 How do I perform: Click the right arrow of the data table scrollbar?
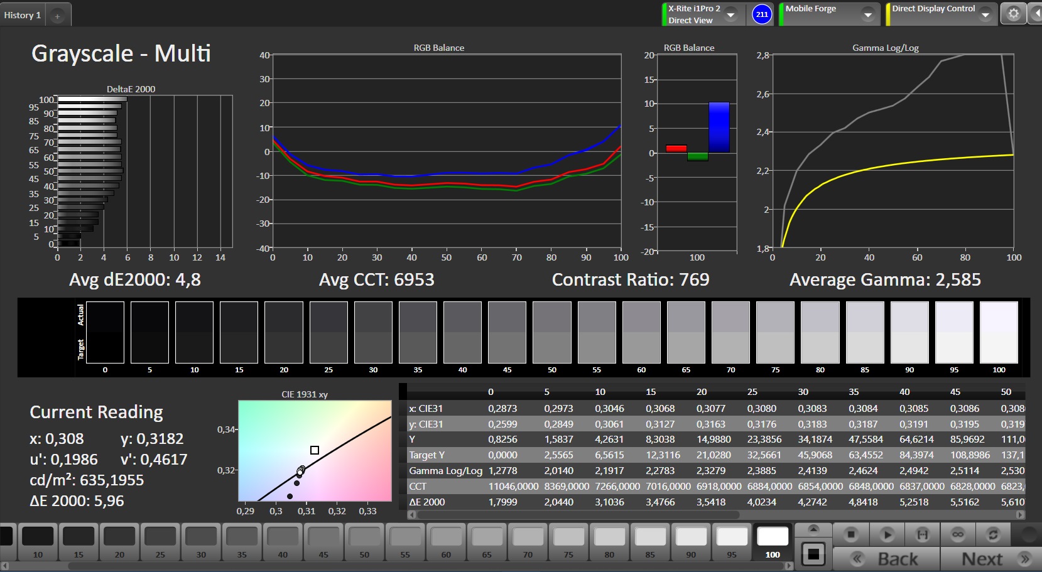coord(1021,514)
